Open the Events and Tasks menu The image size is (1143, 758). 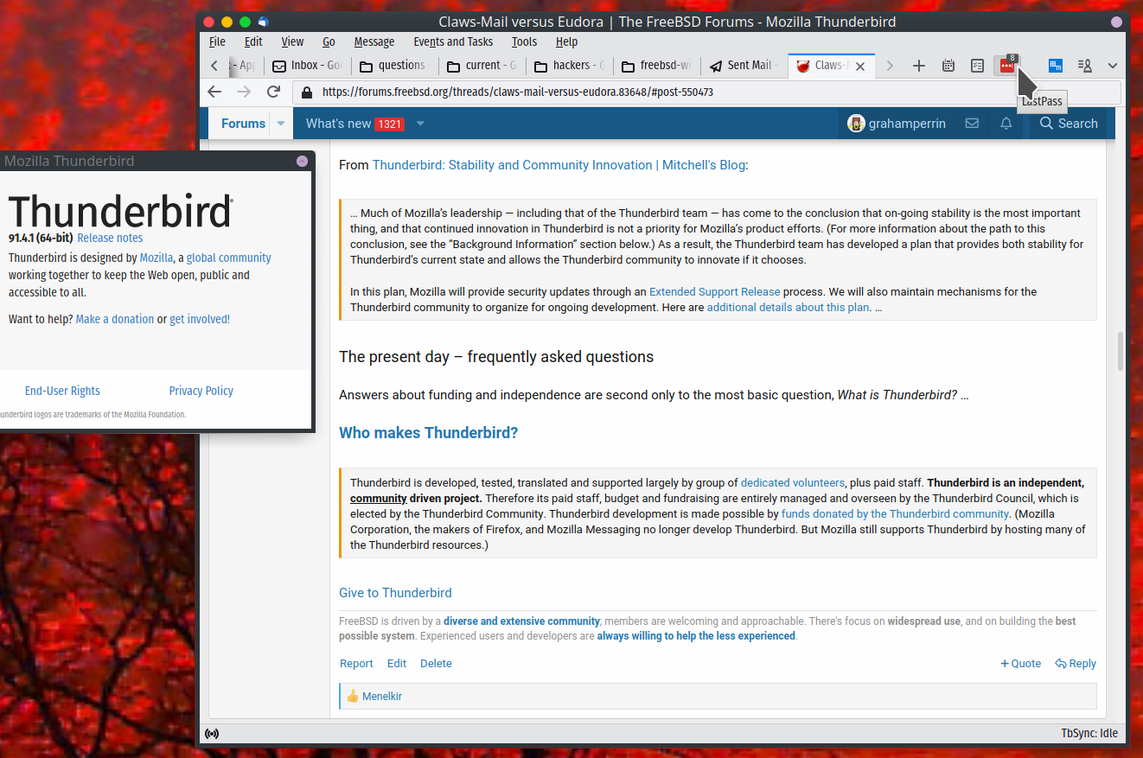pyautogui.click(x=453, y=41)
